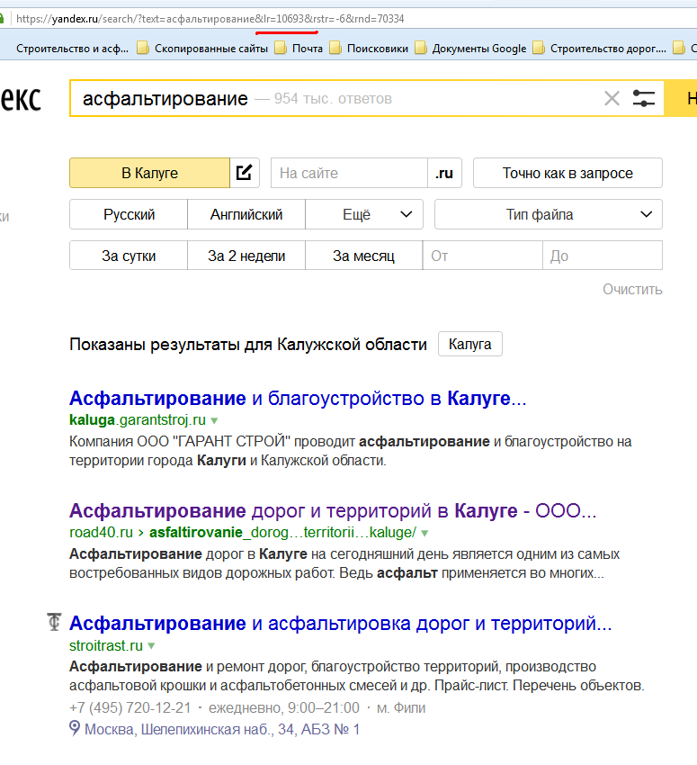Click the Москва, Шелепихинская наб. address link

point(222,729)
